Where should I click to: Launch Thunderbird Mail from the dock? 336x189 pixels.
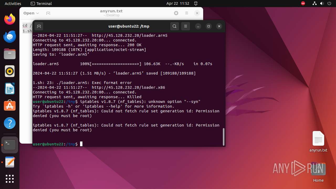(10, 36)
